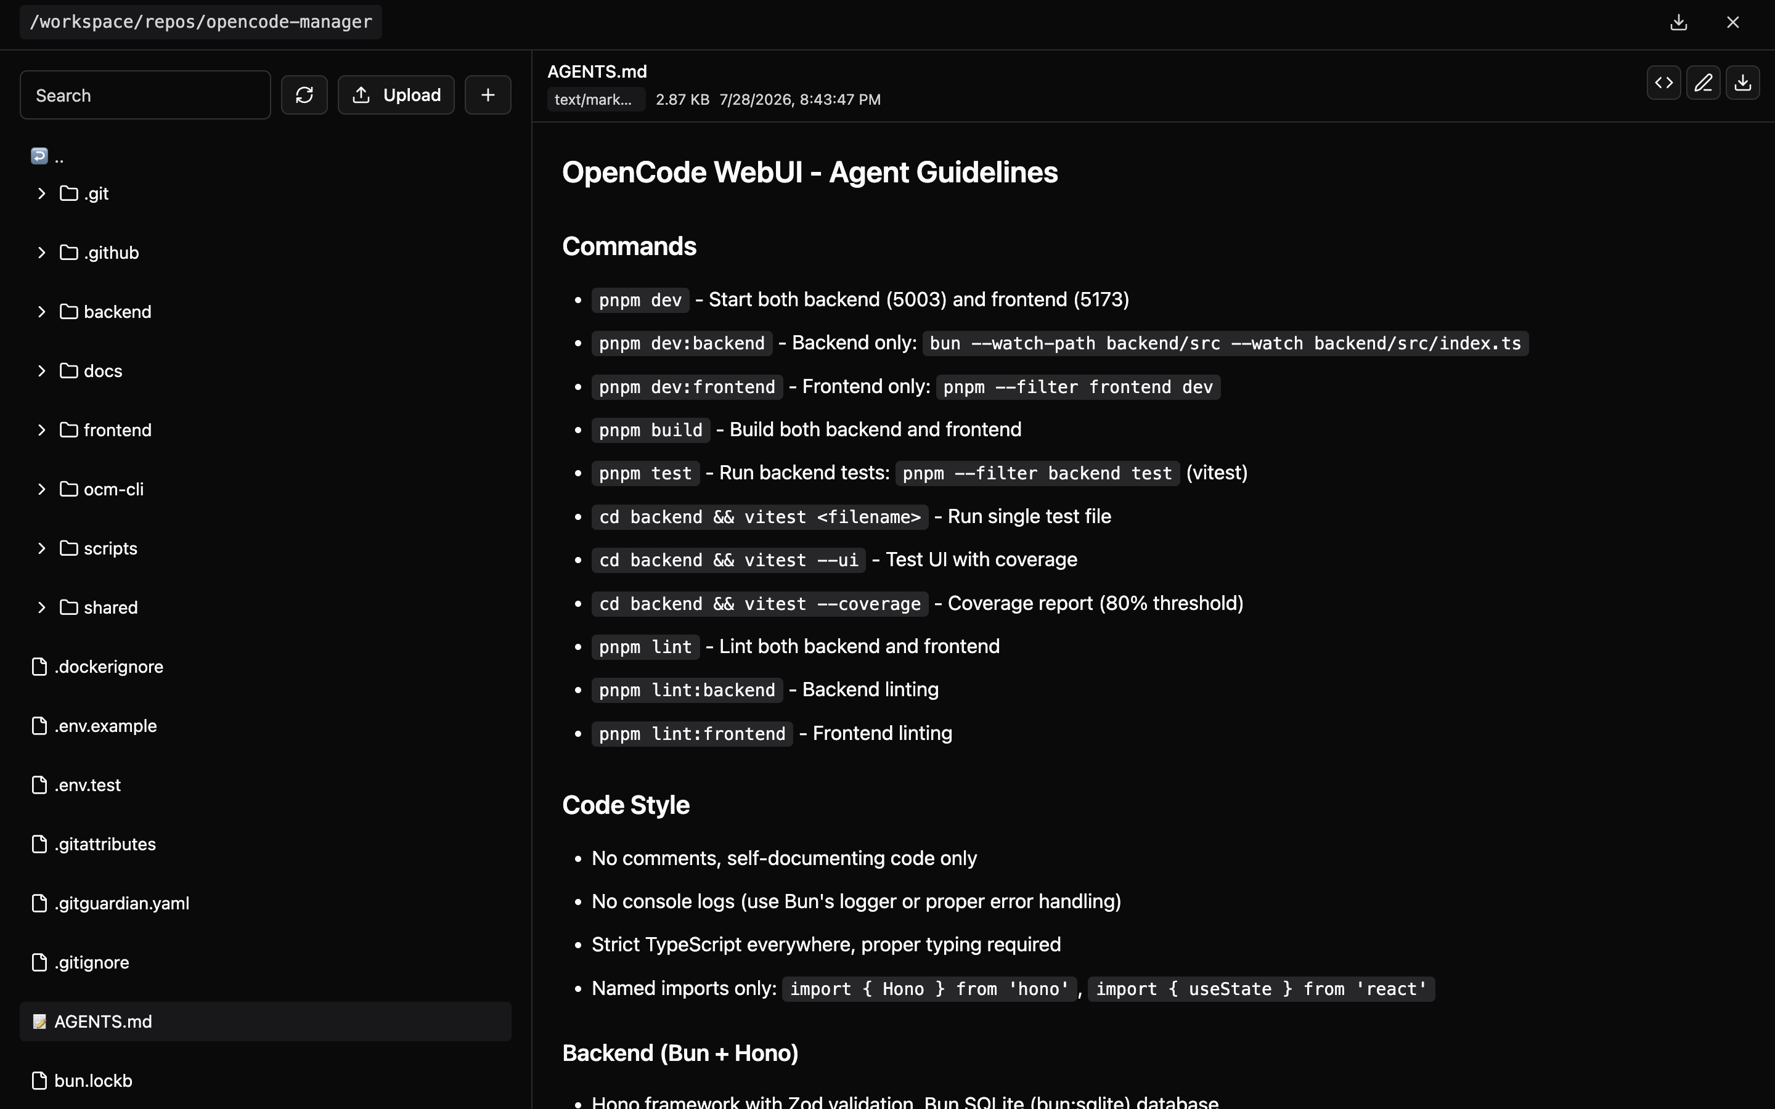This screenshot has height=1109, width=1775.
Task: Click the 'Commands' heading in the preview
Action: [x=629, y=246]
